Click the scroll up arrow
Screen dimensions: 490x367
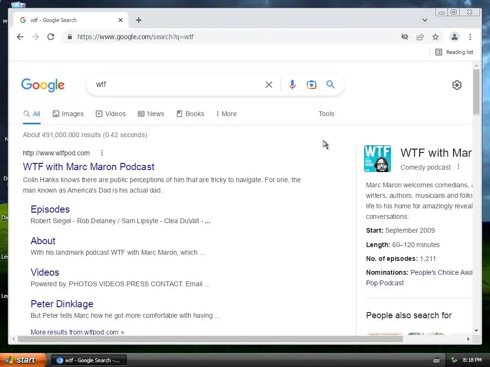point(476,65)
